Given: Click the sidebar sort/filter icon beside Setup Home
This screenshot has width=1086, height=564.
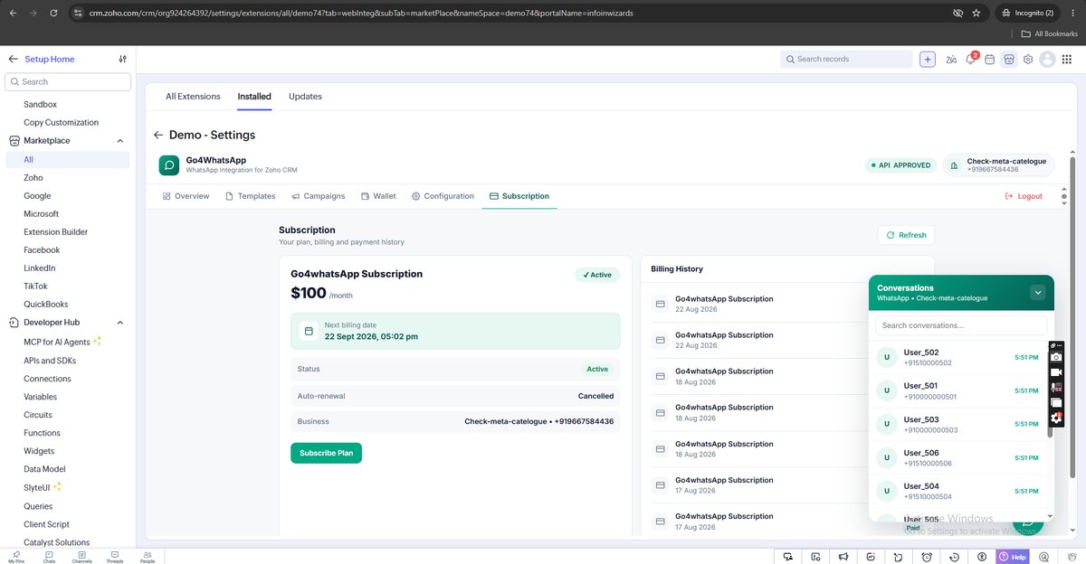Looking at the screenshot, I should pyautogui.click(x=123, y=59).
